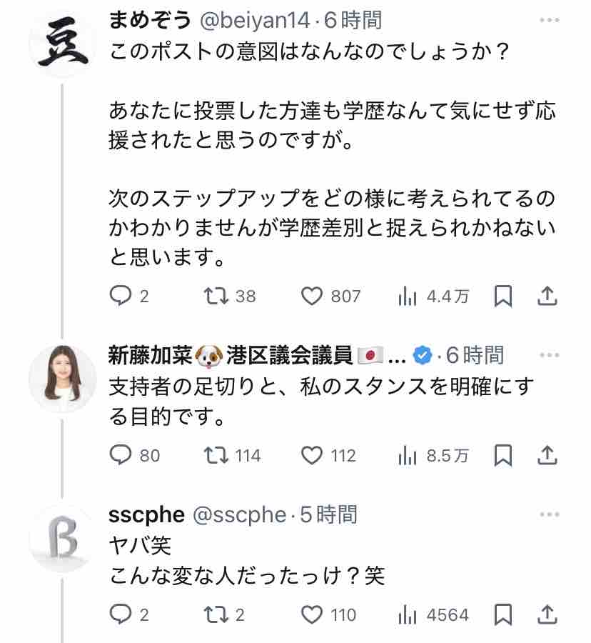Reply to まめぞう's post
The width and height of the screenshot is (591, 643).
click(x=121, y=296)
